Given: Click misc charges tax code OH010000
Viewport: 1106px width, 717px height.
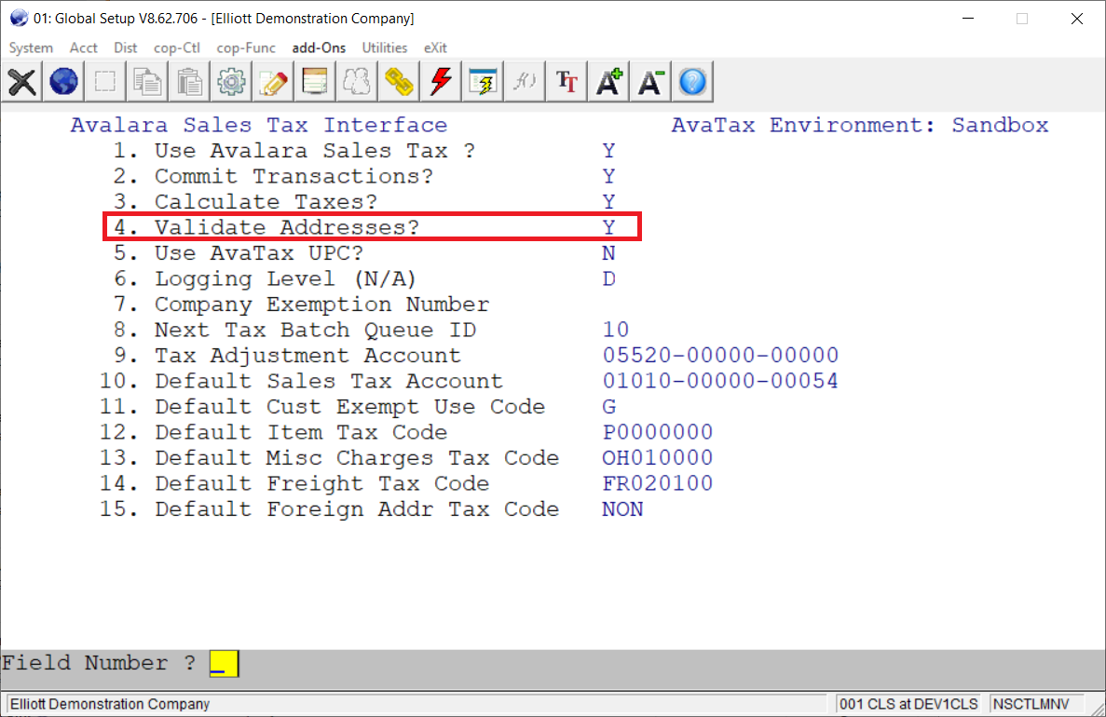Looking at the screenshot, I should (x=658, y=457).
